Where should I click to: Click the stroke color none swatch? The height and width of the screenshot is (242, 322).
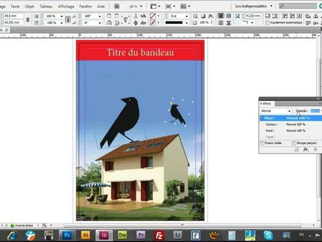coord(153,23)
